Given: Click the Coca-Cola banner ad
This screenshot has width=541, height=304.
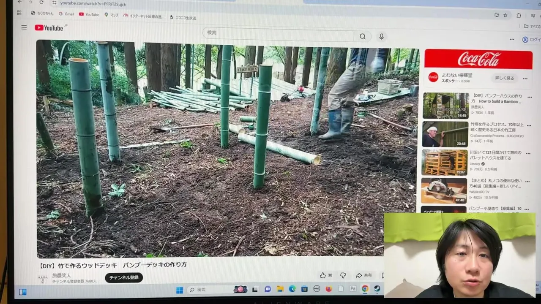Looking at the screenshot, I should (x=478, y=59).
